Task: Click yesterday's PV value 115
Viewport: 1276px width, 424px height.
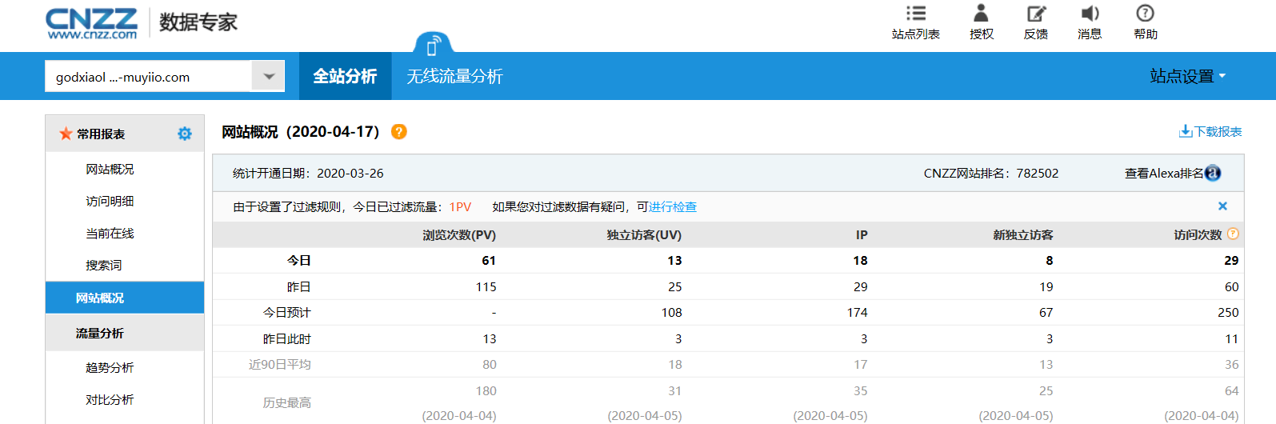Action: tap(486, 286)
